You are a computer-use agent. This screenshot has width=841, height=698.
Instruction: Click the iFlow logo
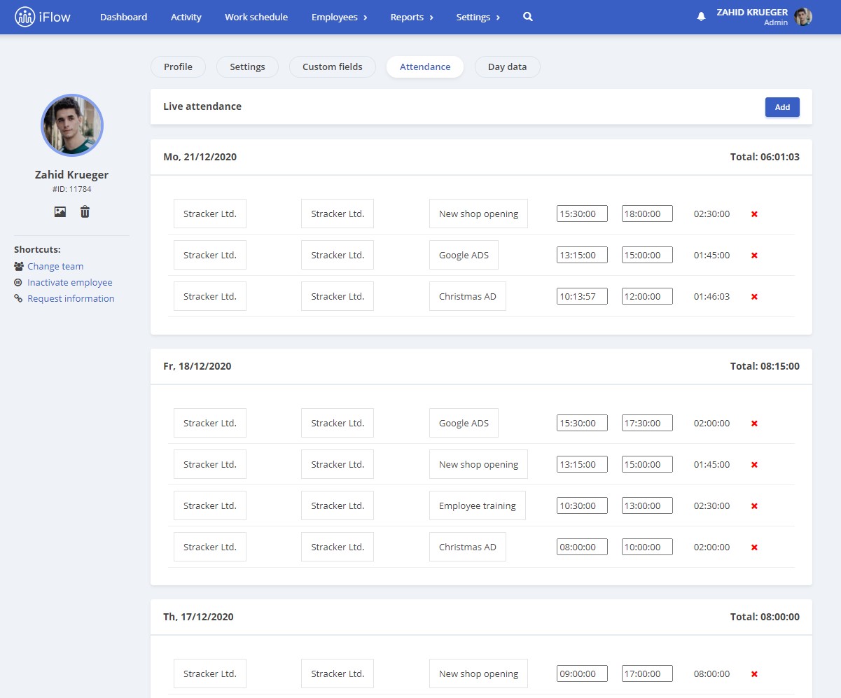[x=43, y=17]
